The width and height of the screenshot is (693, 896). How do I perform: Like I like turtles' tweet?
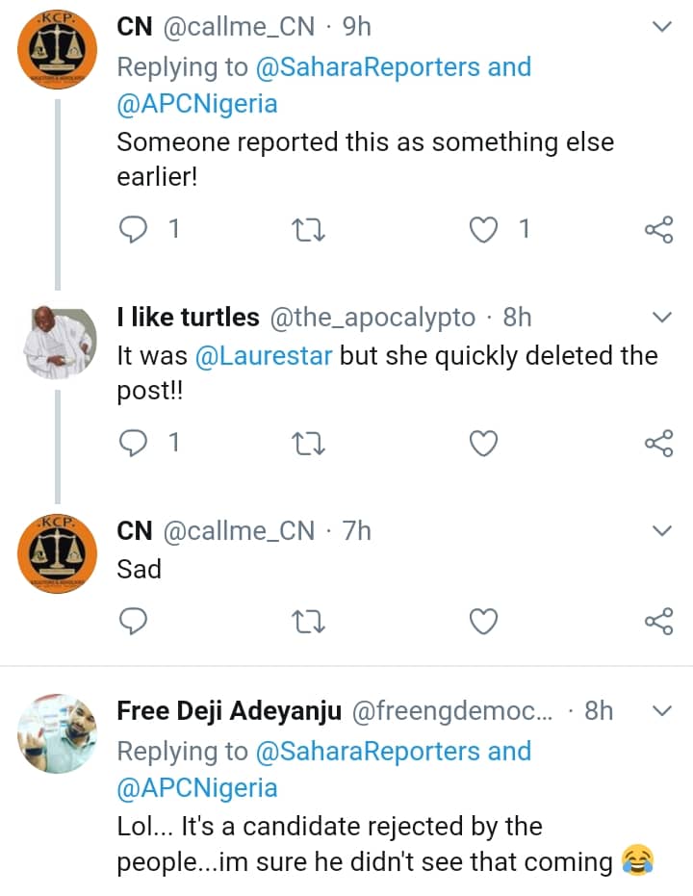tap(483, 443)
